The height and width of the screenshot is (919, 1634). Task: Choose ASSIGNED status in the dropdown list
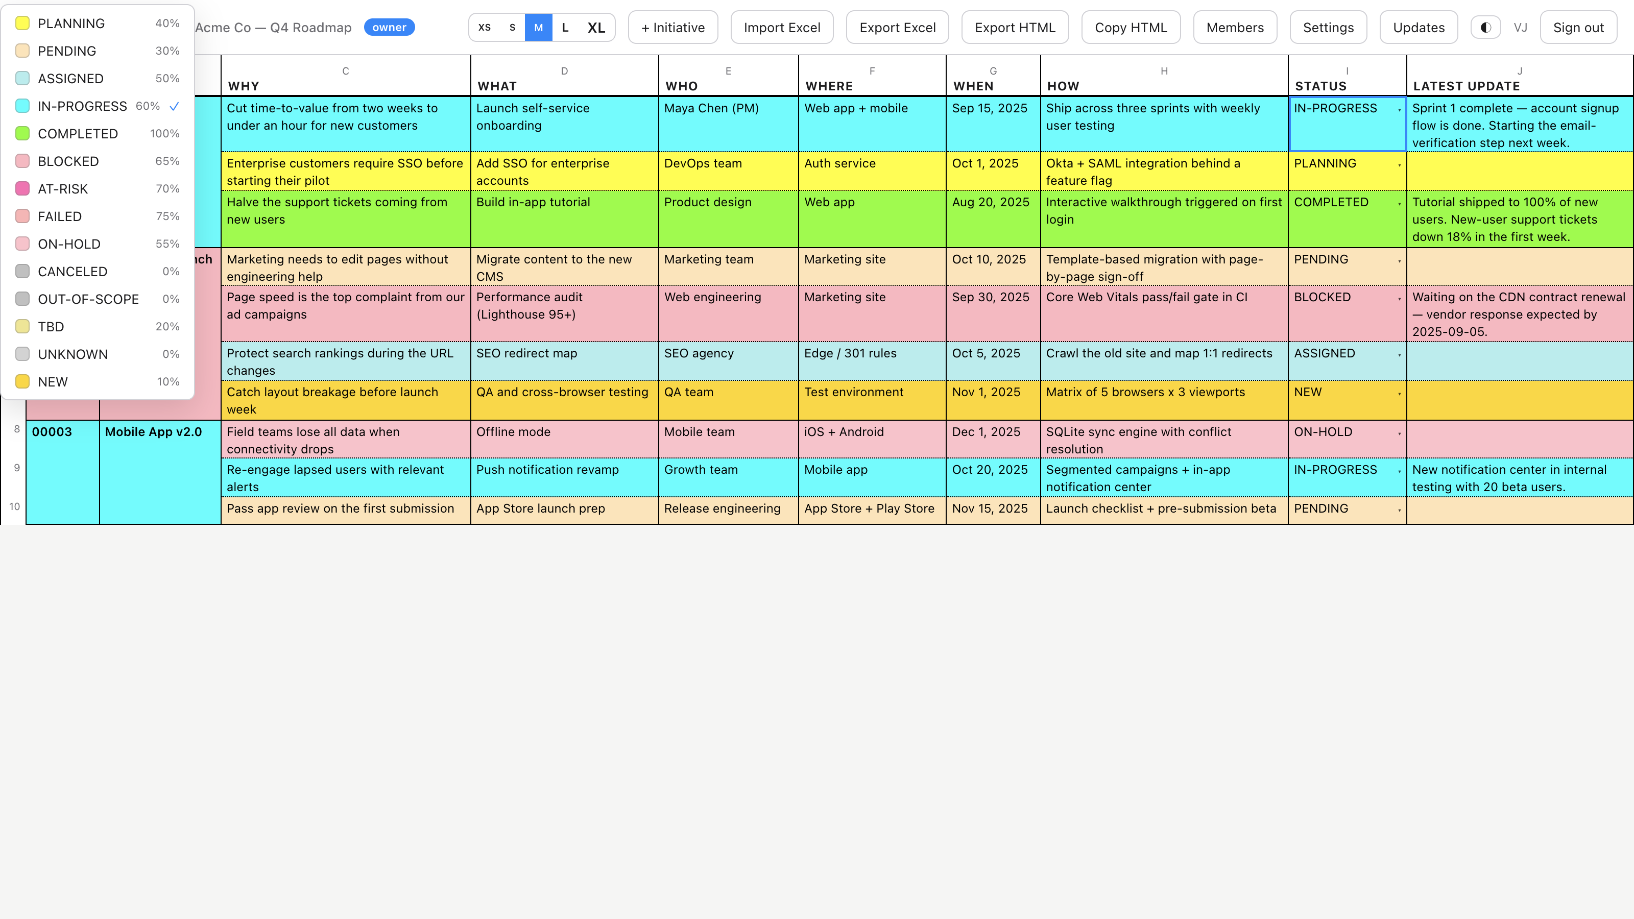tap(97, 79)
